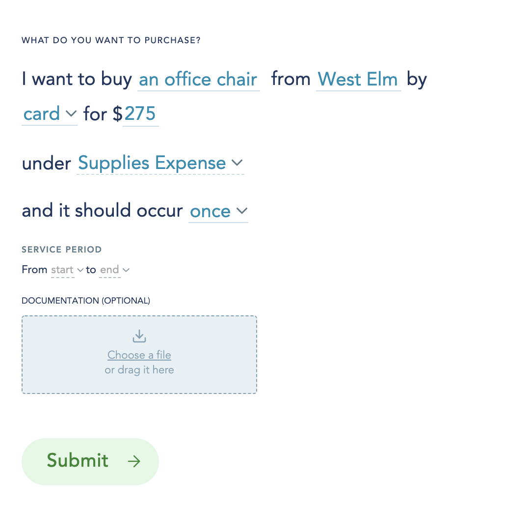Expand the chevron beside Supplies Expense
Image resolution: width=528 pixels, height=505 pixels.
(x=237, y=163)
